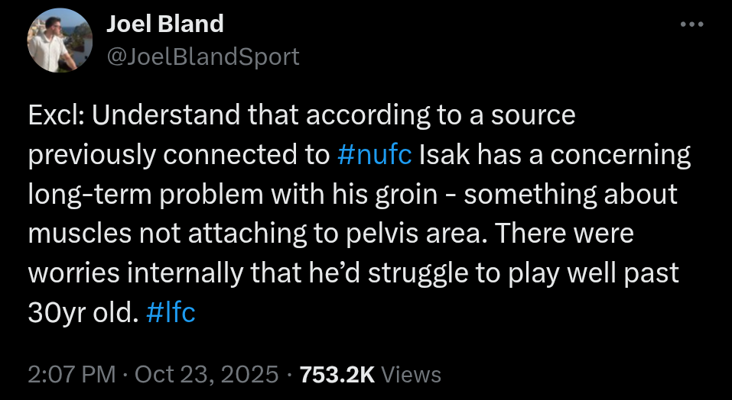Click the 2:07 PM timestamp
732x400 pixels.
click(x=72, y=374)
